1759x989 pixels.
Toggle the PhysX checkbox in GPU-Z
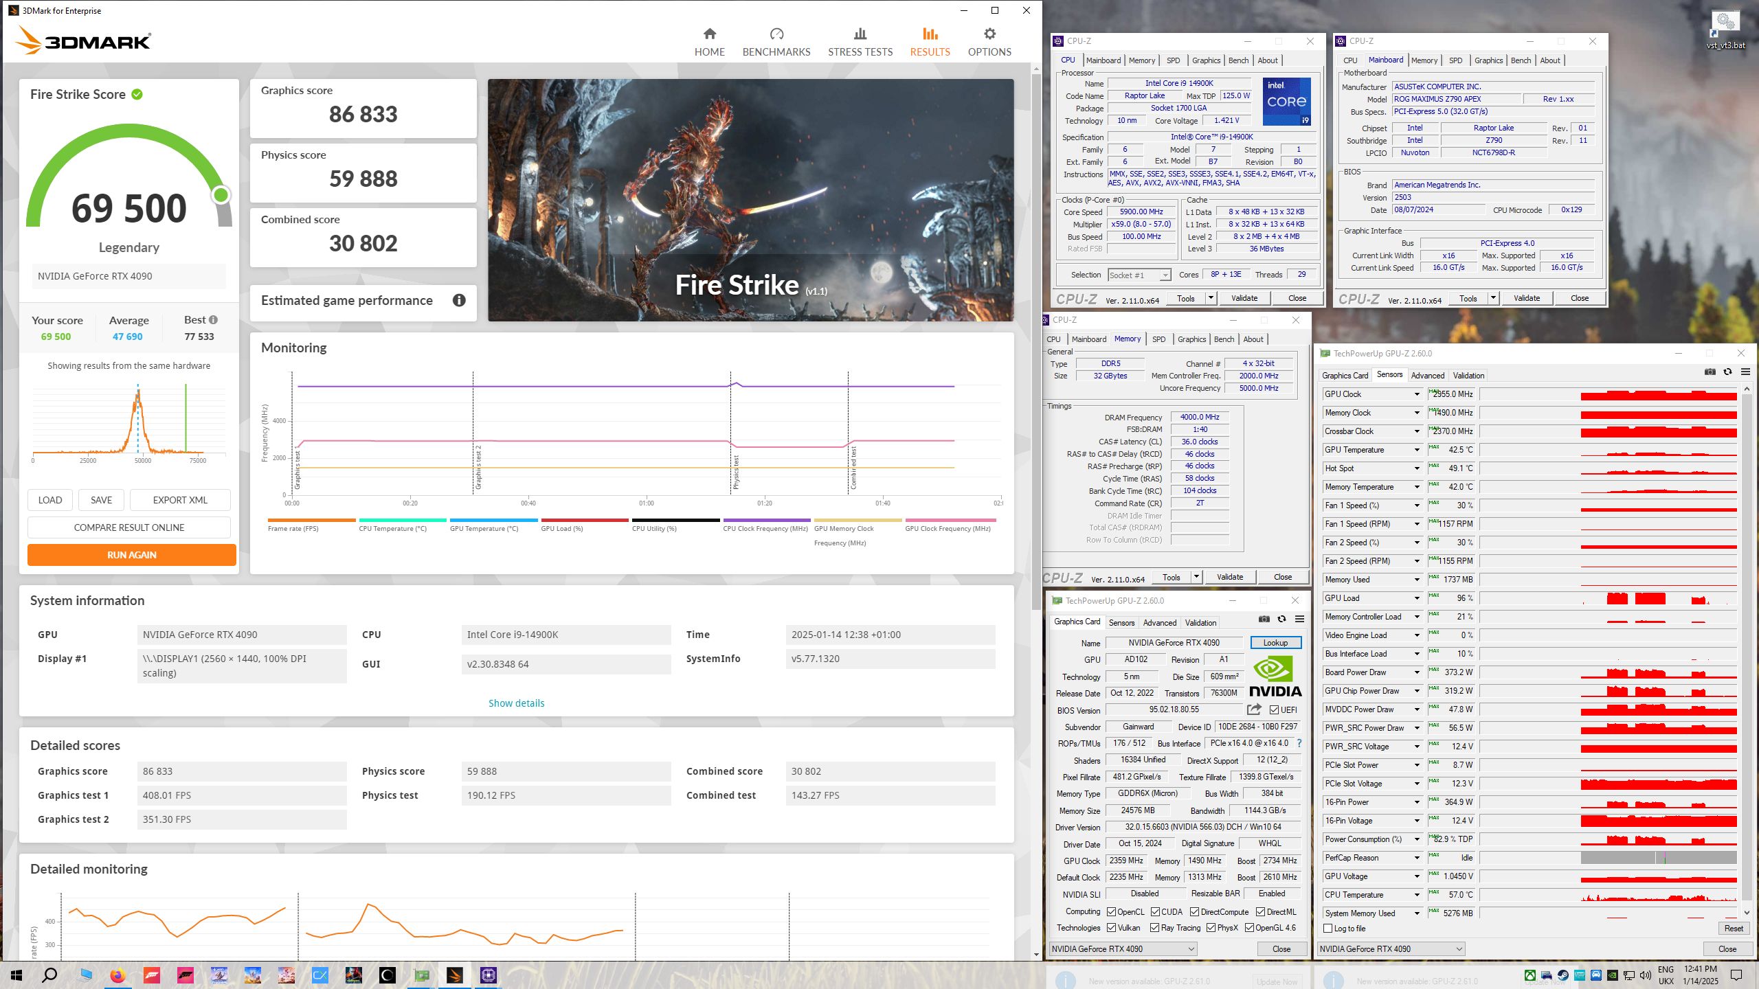coord(1211,928)
